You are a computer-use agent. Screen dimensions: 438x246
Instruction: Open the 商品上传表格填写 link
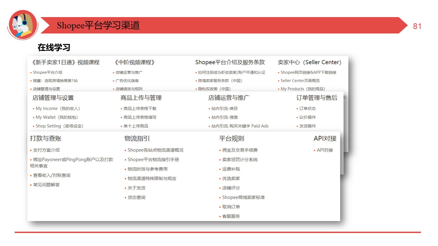point(140,117)
